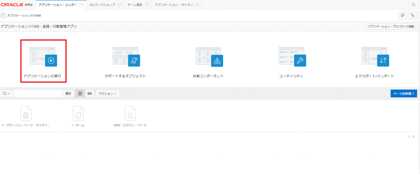Select the チーム開発 tab

(135, 5)
